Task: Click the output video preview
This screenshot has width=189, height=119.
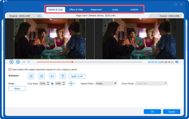Action: [x=139, y=39]
